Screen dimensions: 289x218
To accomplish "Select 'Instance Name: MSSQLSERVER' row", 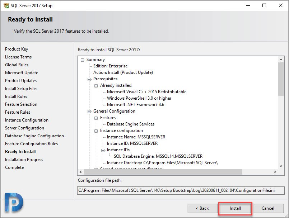I will tap(136, 137).
